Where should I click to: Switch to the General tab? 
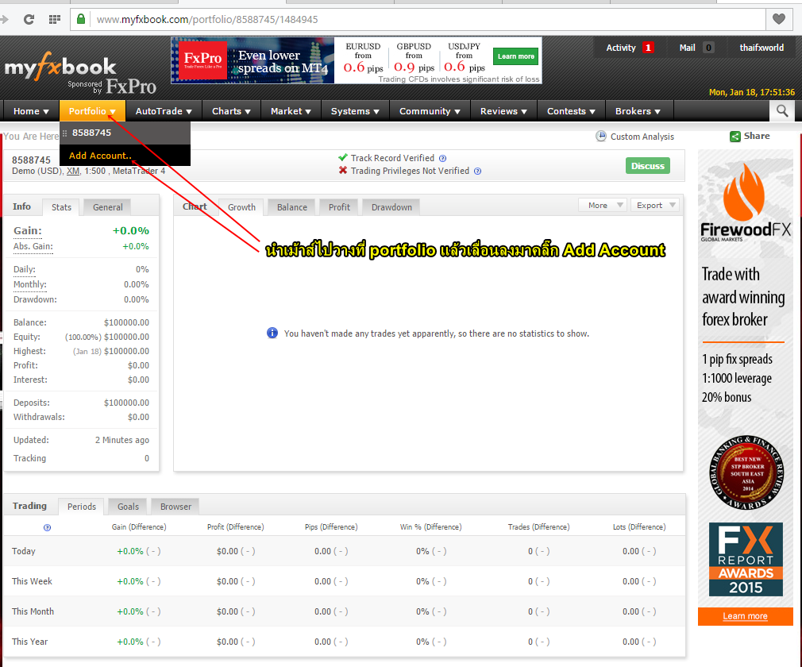pos(107,207)
